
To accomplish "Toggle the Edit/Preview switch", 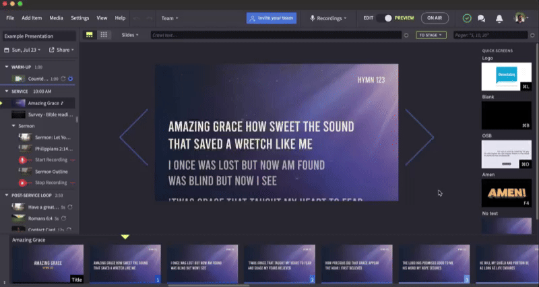I will (x=385, y=18).
